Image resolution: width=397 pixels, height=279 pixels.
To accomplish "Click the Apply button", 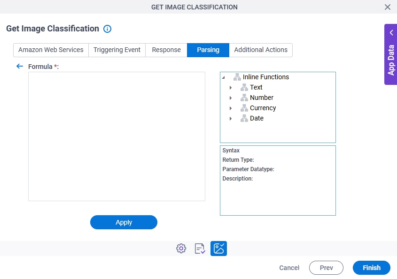I will [124, 222].
